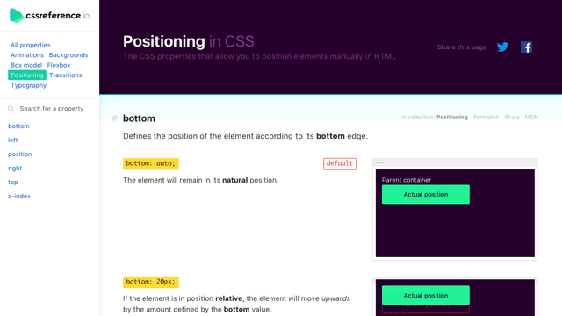Click the cssreference.io logo
The height and width of the screenshot is (316, 562).
tap(49, 16)
